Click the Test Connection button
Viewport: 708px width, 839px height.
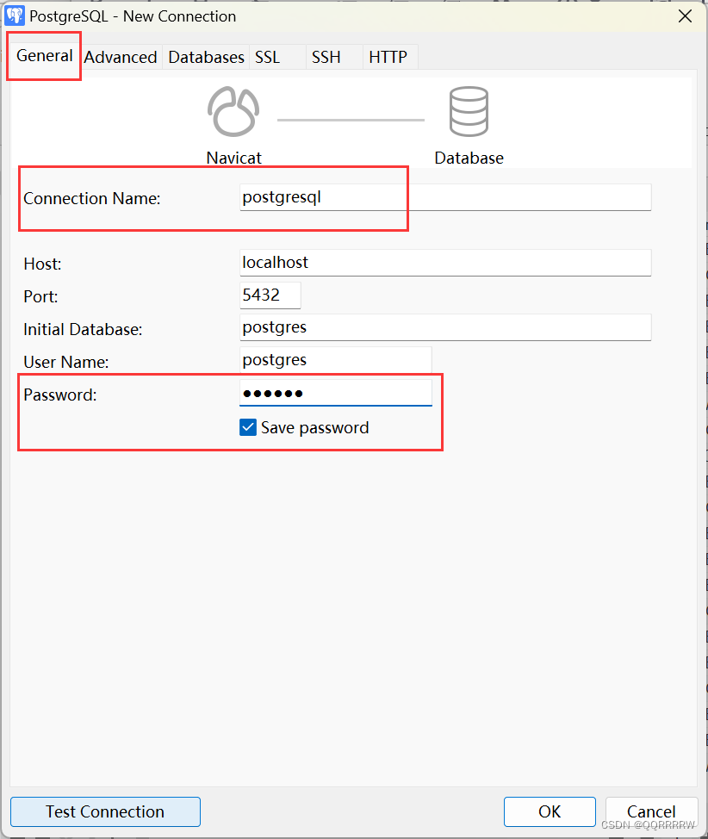[x=105, y=811]
